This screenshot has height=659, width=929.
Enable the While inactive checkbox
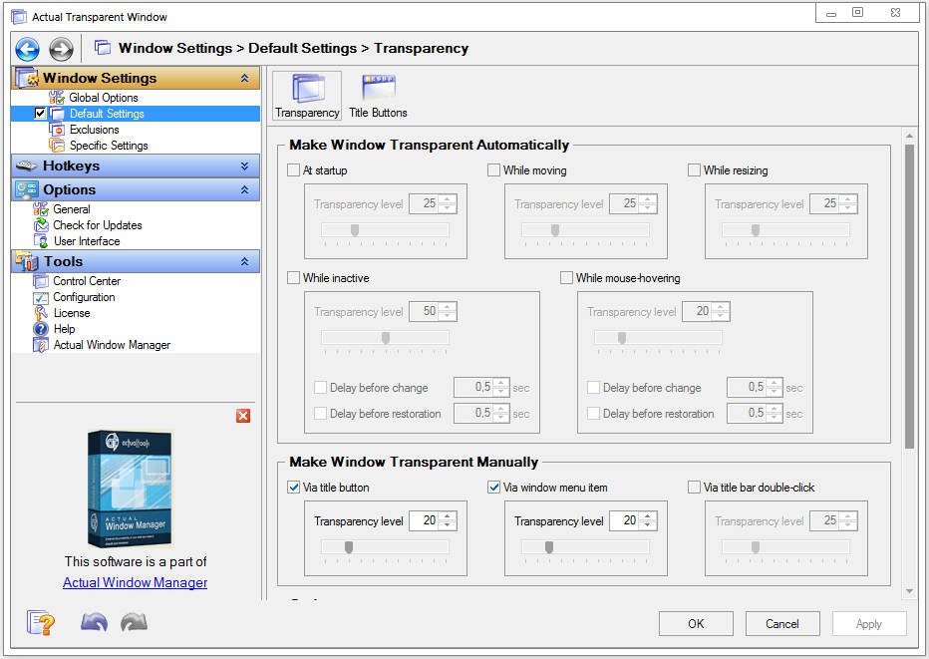pyautogui.click(x=294, y=278)
